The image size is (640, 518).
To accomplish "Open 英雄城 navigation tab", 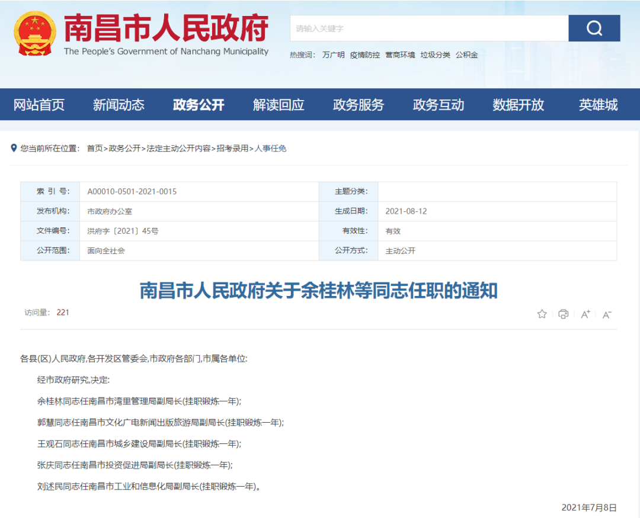I will click(599, 105).
